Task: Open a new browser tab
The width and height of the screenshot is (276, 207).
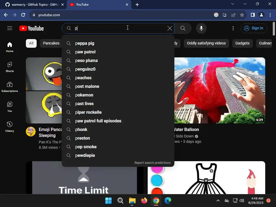Action: [137, 5]
